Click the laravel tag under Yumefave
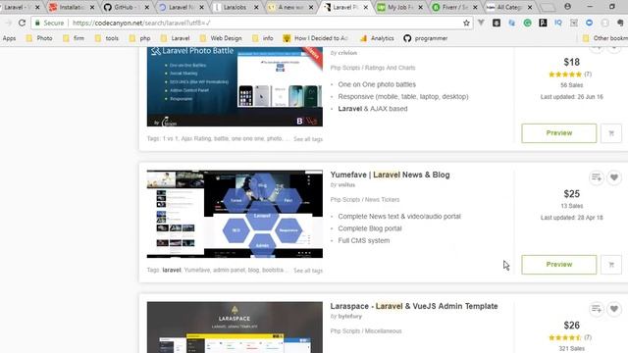 click(x=172, y=271)
